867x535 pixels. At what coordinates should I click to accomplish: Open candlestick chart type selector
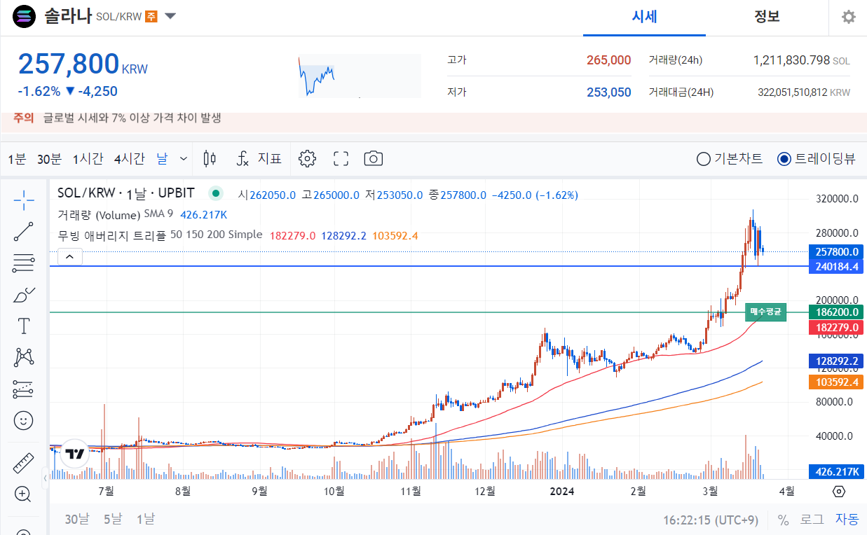210,159
